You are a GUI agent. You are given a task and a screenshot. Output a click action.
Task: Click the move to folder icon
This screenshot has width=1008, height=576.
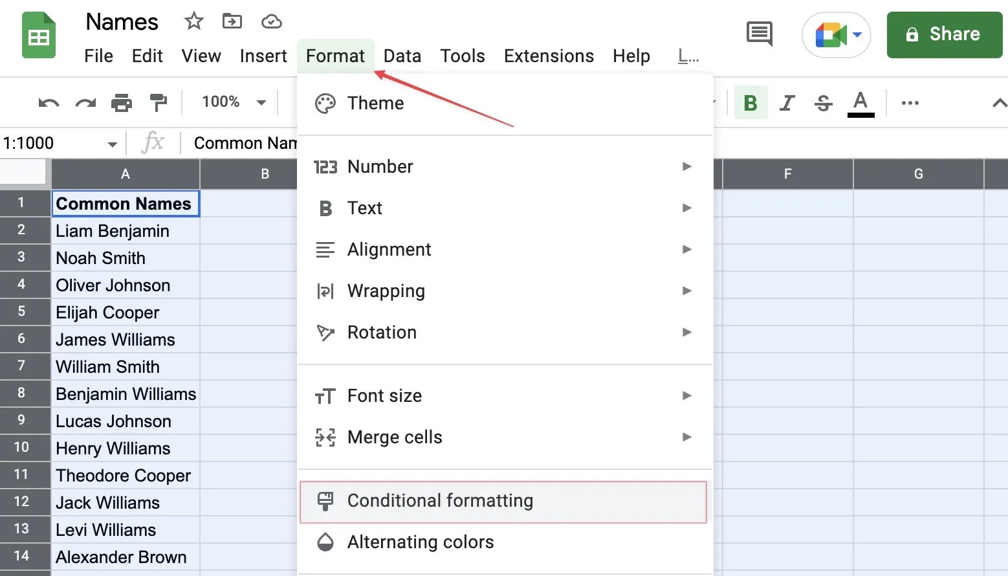232,21
